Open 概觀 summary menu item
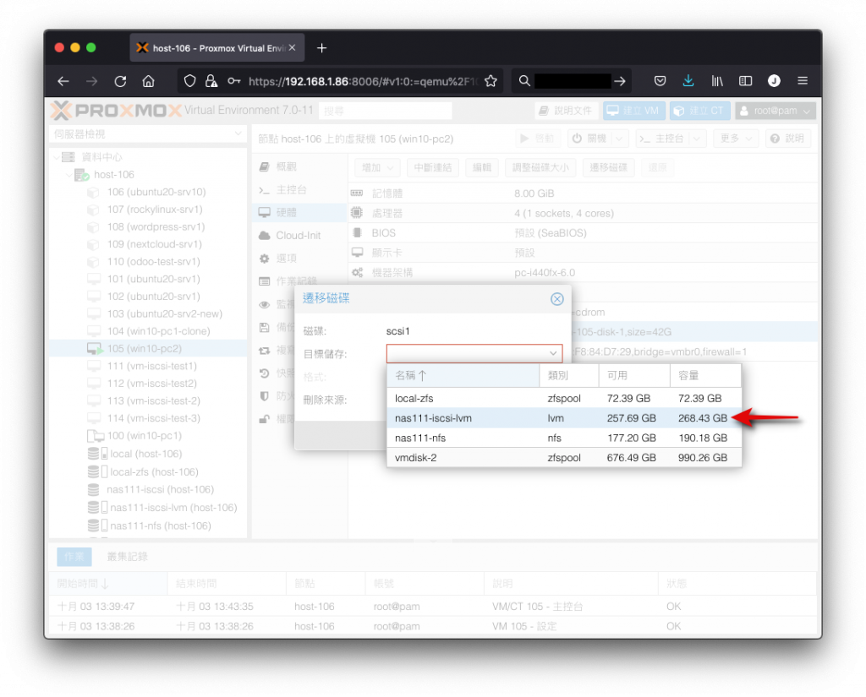Viewport: 866px width, 697px height. coord(299,166)
